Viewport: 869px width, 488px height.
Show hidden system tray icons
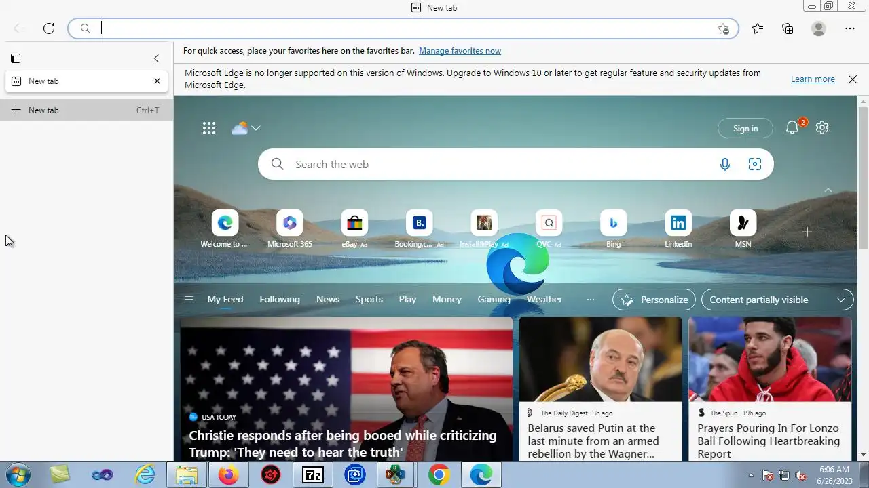pos(751,475)
